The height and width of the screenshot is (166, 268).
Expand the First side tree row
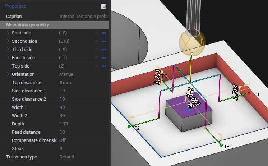click(x=8, y=33)
